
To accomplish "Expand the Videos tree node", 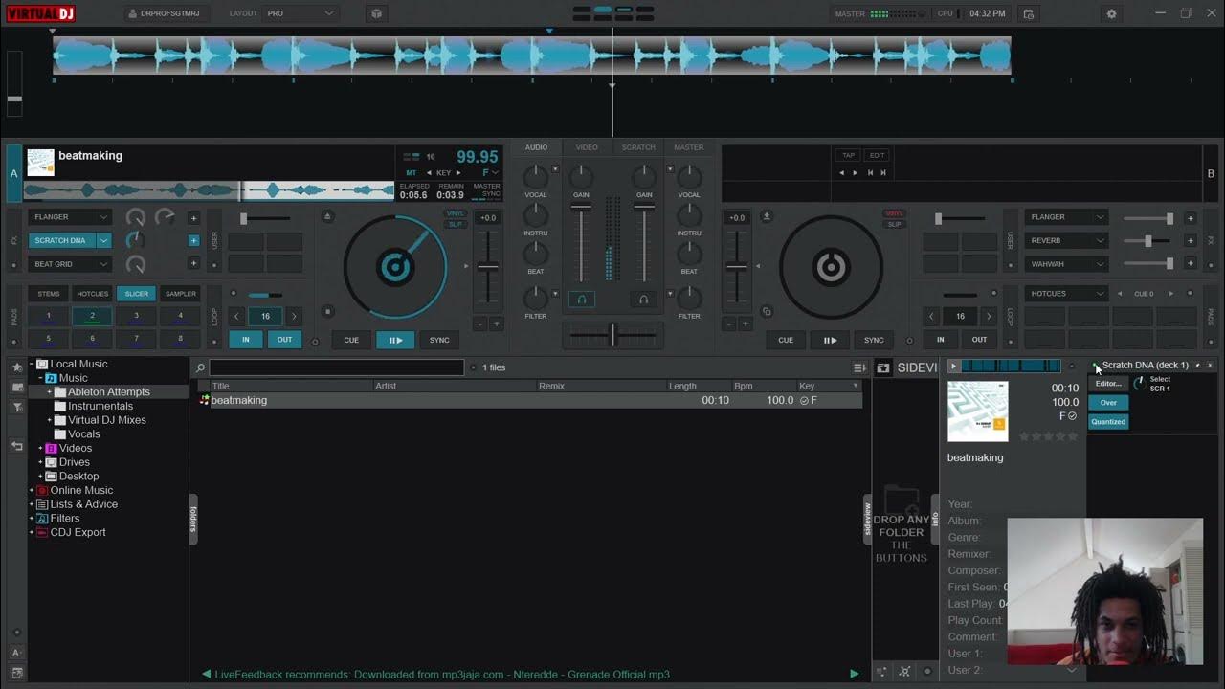I will 40,448.
